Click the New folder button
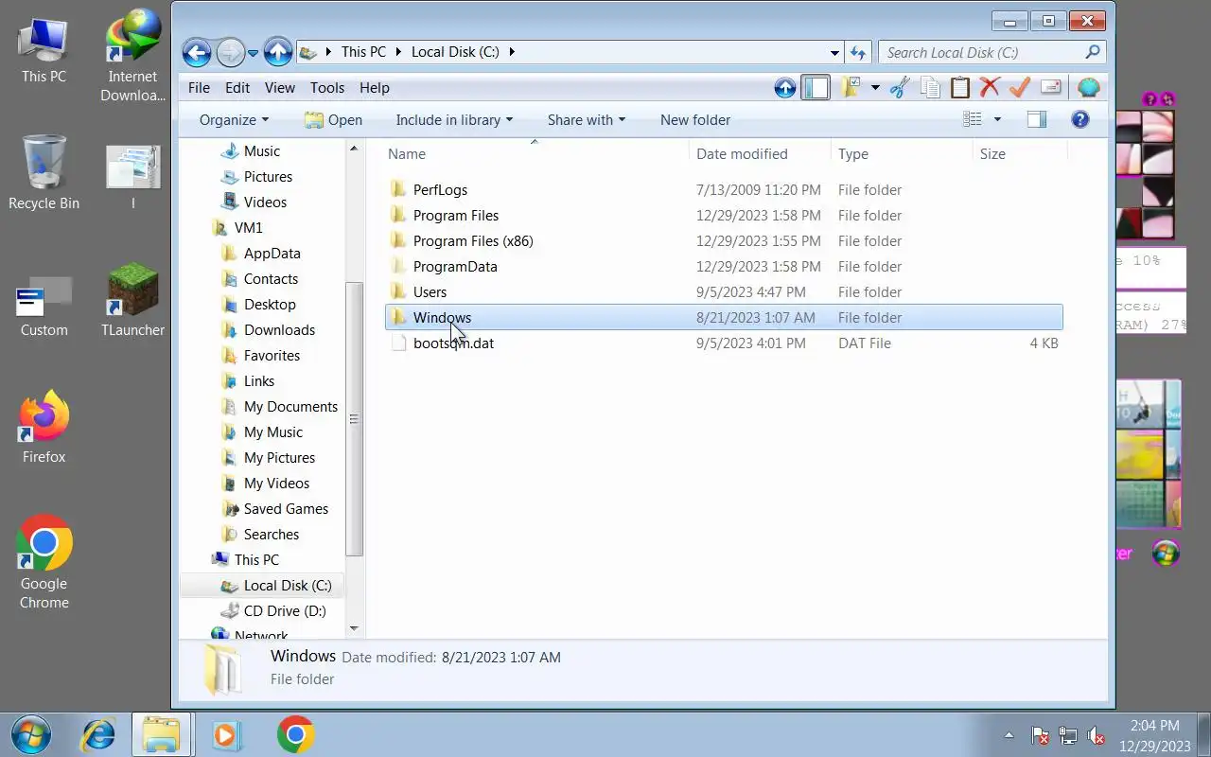1211x757 pixels. (695, 120)
